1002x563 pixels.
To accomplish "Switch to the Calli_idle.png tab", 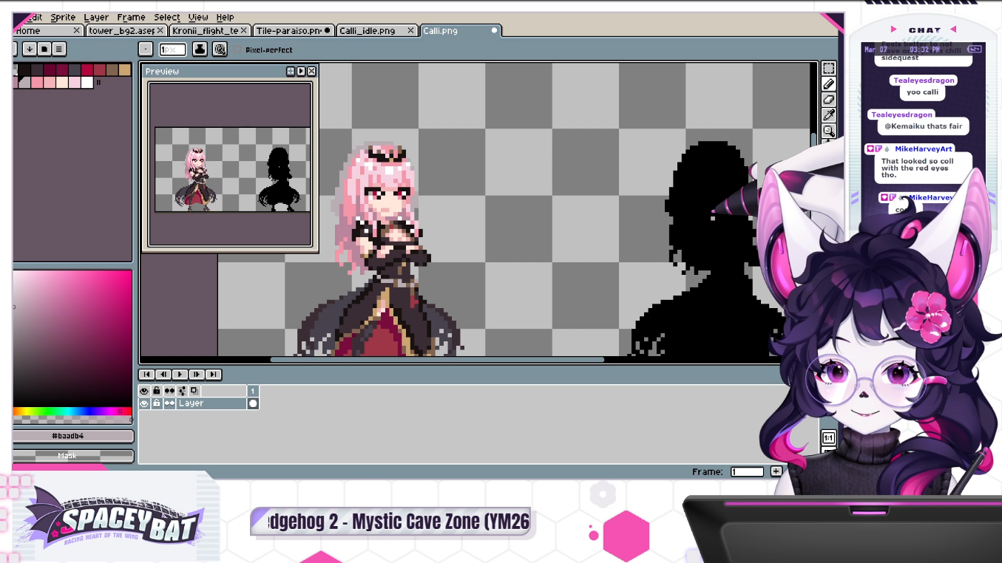I will [376, 30].
